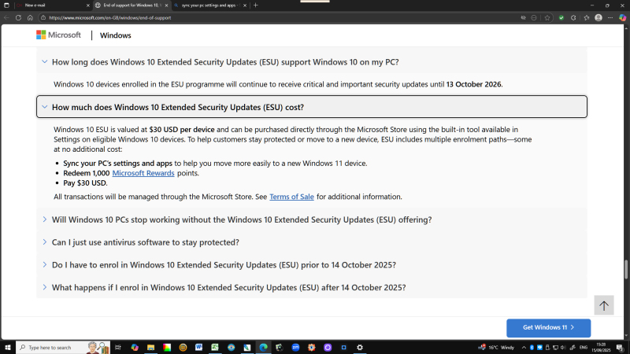Click the browser back arrow

7,17
